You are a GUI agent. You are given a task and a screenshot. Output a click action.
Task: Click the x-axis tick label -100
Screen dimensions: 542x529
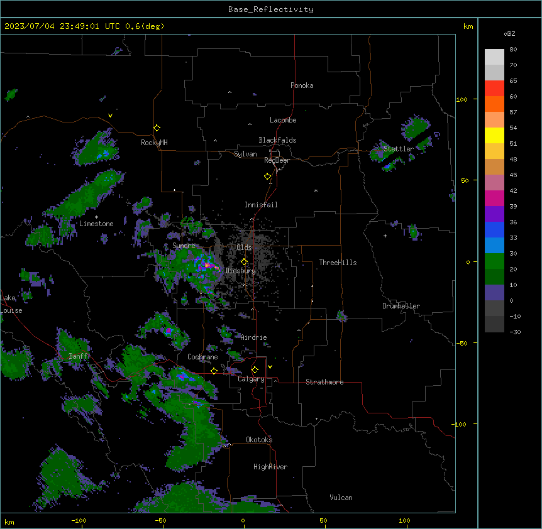click(79, 520)
